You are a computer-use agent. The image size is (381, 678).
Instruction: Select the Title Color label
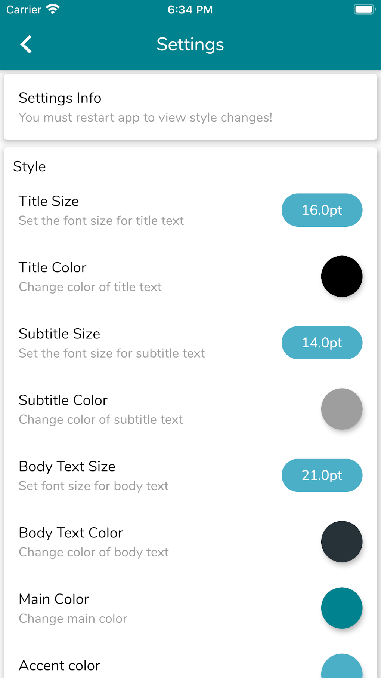pos(53,268)
